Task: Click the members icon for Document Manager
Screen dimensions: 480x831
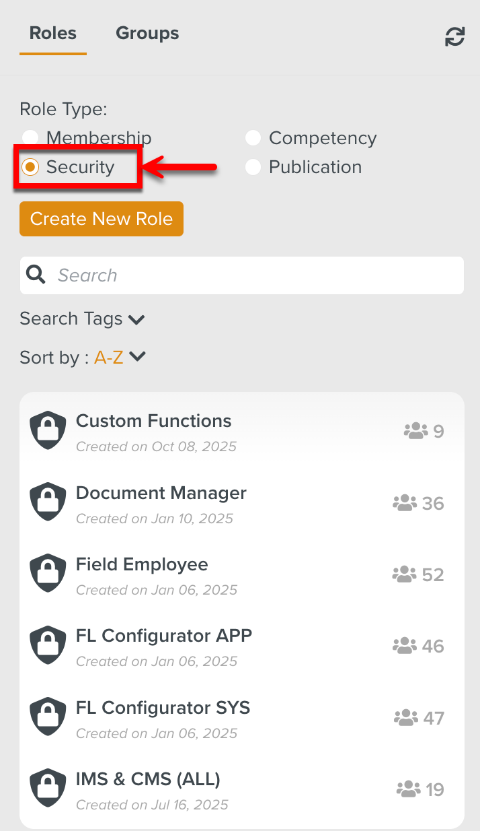Action: (x=404, y=503)
